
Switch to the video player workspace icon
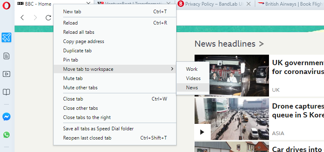[6, 74]
